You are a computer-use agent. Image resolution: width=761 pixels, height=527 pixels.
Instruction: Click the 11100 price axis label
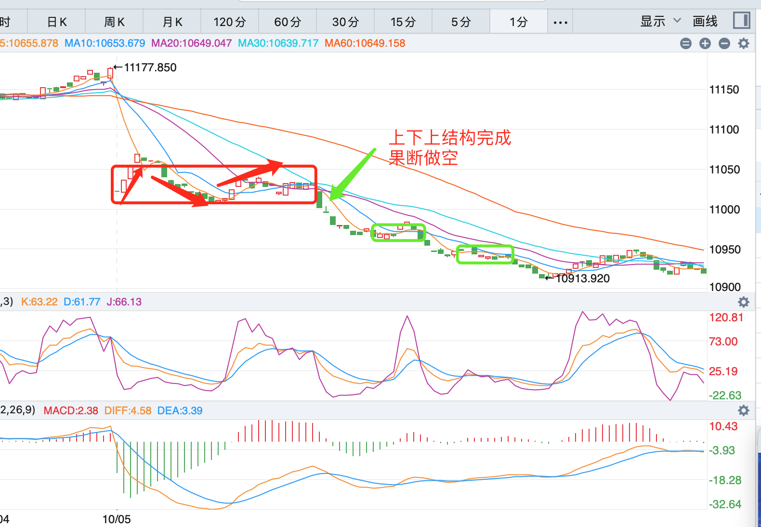click(724, 130)
